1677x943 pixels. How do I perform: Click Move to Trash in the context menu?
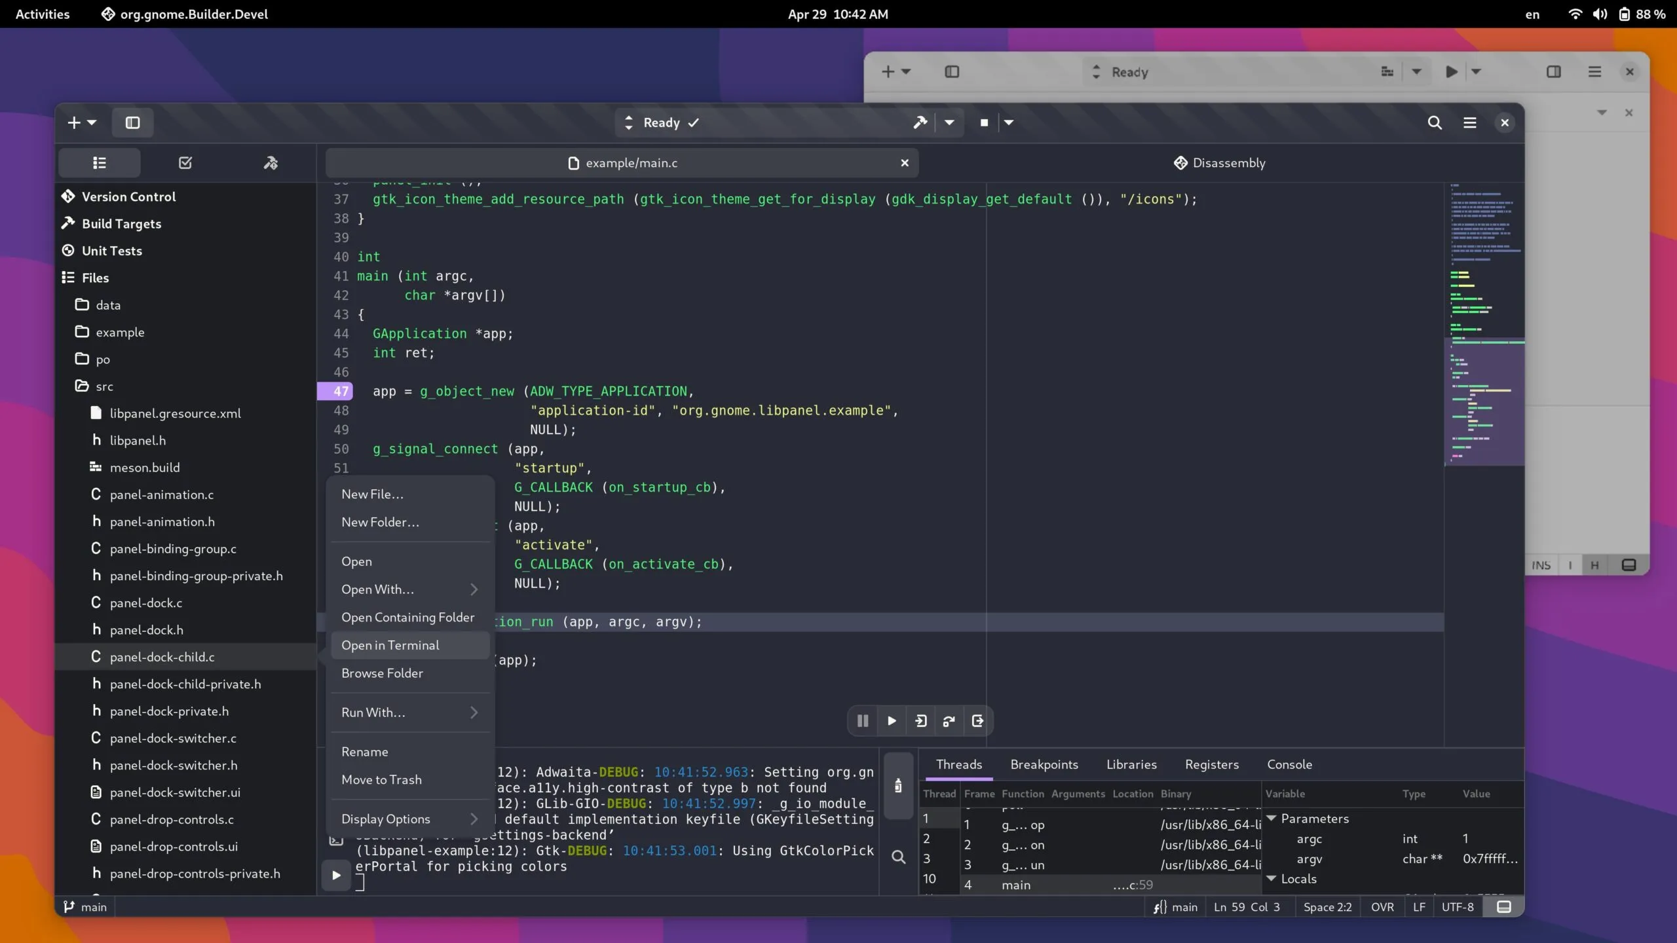[381, 780]
